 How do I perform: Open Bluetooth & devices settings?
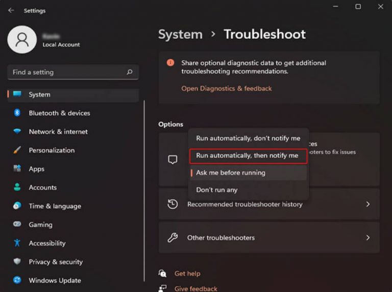[x=73, y=113]
